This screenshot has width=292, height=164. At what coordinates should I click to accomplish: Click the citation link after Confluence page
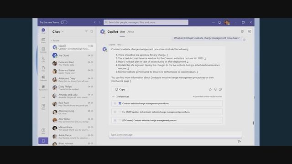[x=130, y=81]
